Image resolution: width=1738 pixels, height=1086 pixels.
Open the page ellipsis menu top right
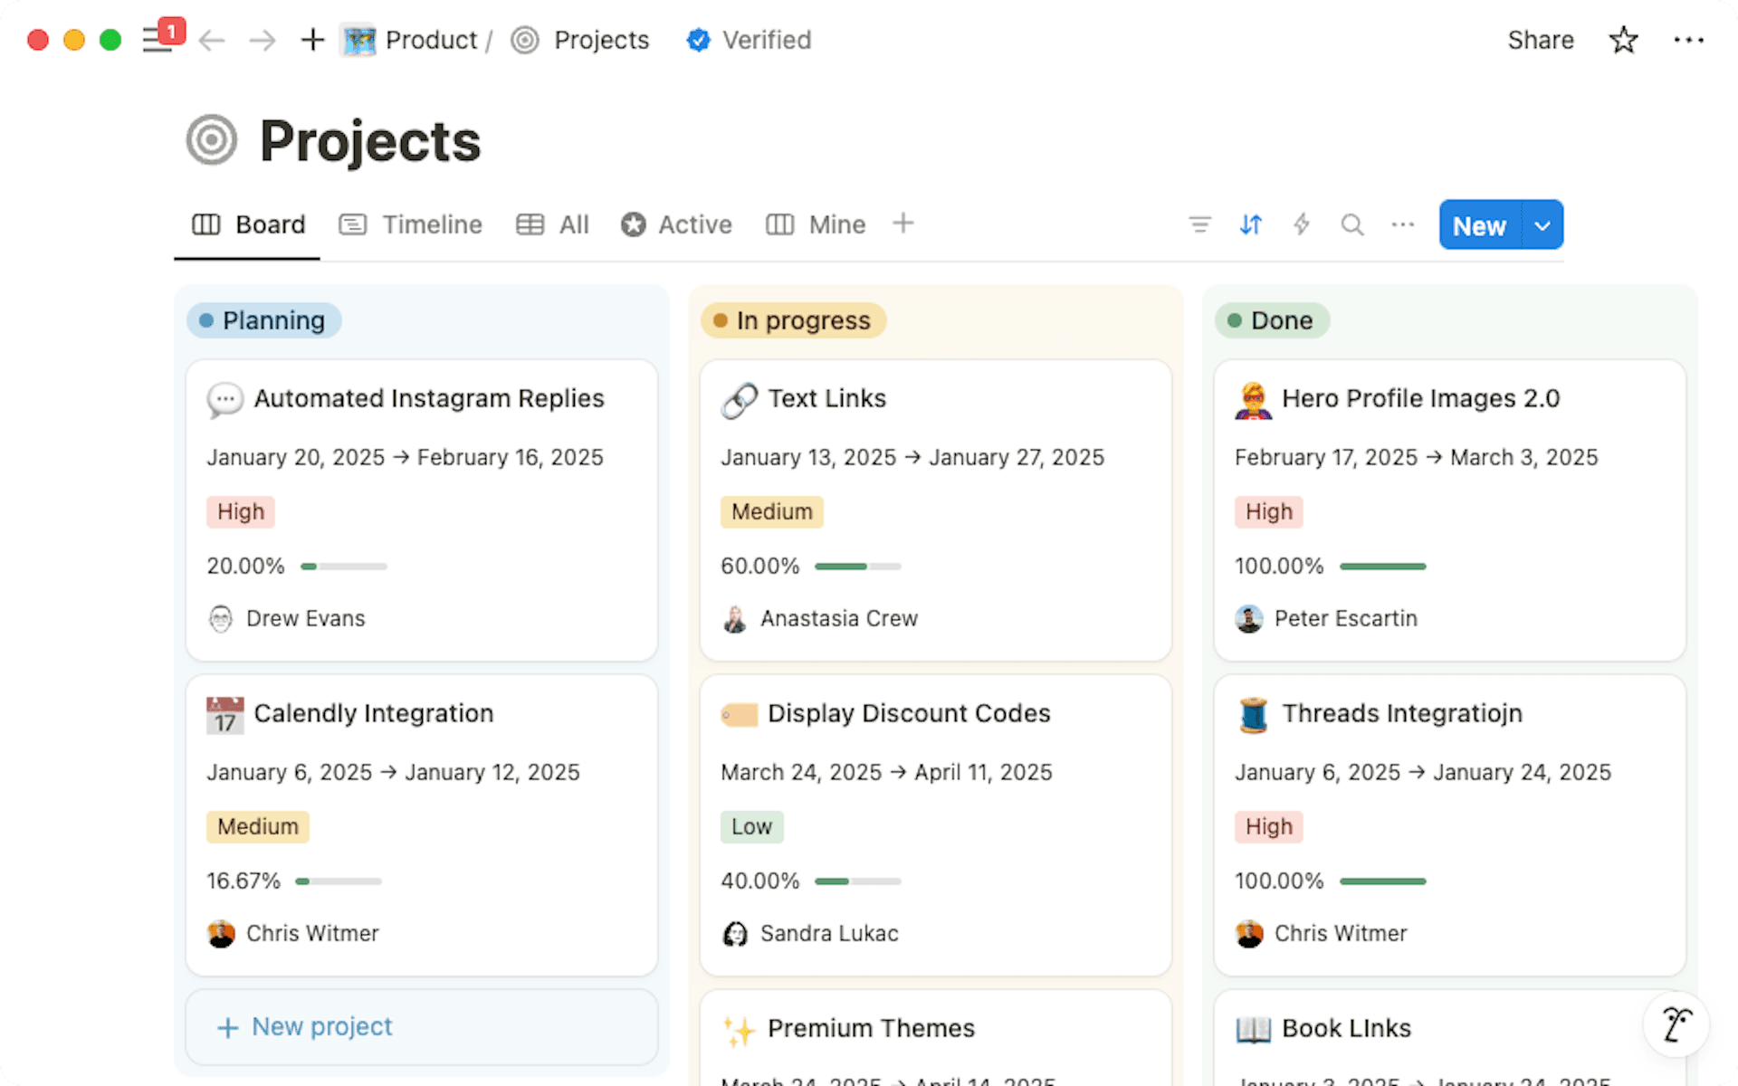pos(1690,40)
